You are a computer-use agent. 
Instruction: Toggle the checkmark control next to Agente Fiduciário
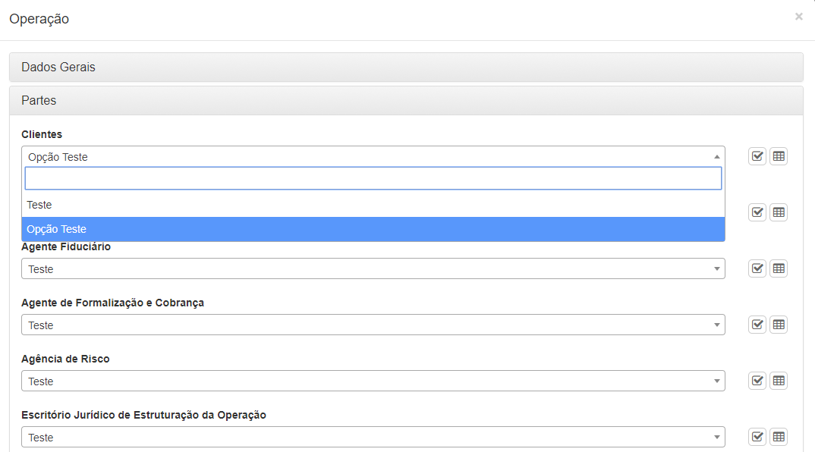[757, 268]
